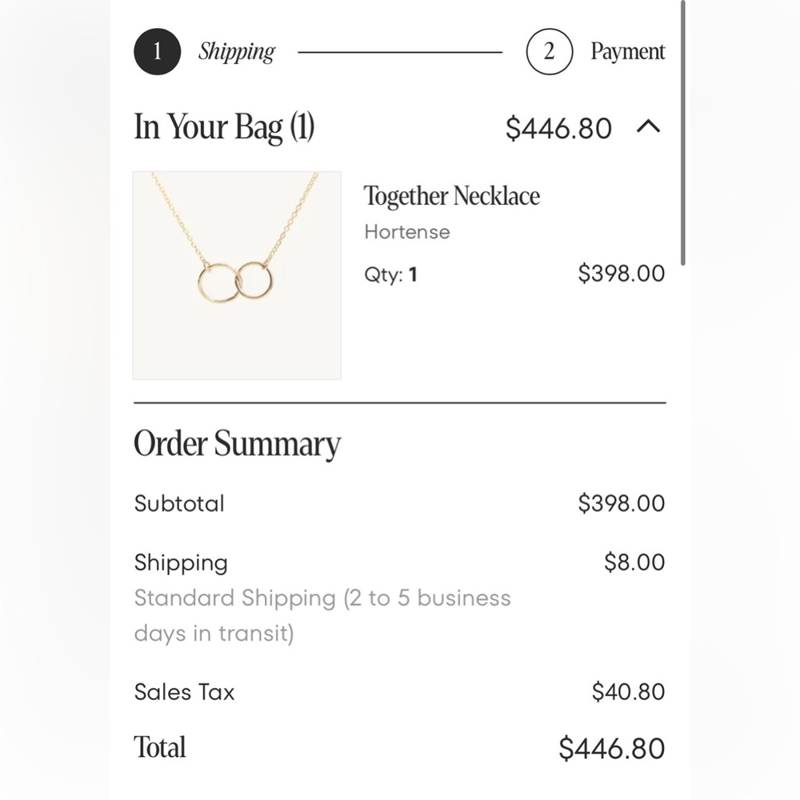Viewport: 800px width, 800px height.
Task: Open the Together Necklace product title link
Action: [451, 196]
